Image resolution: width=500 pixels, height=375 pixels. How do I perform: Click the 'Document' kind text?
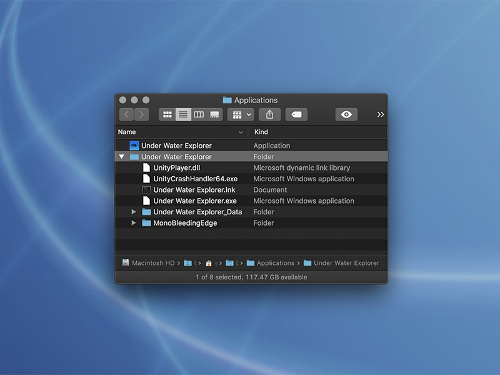[x=270, y=190]
